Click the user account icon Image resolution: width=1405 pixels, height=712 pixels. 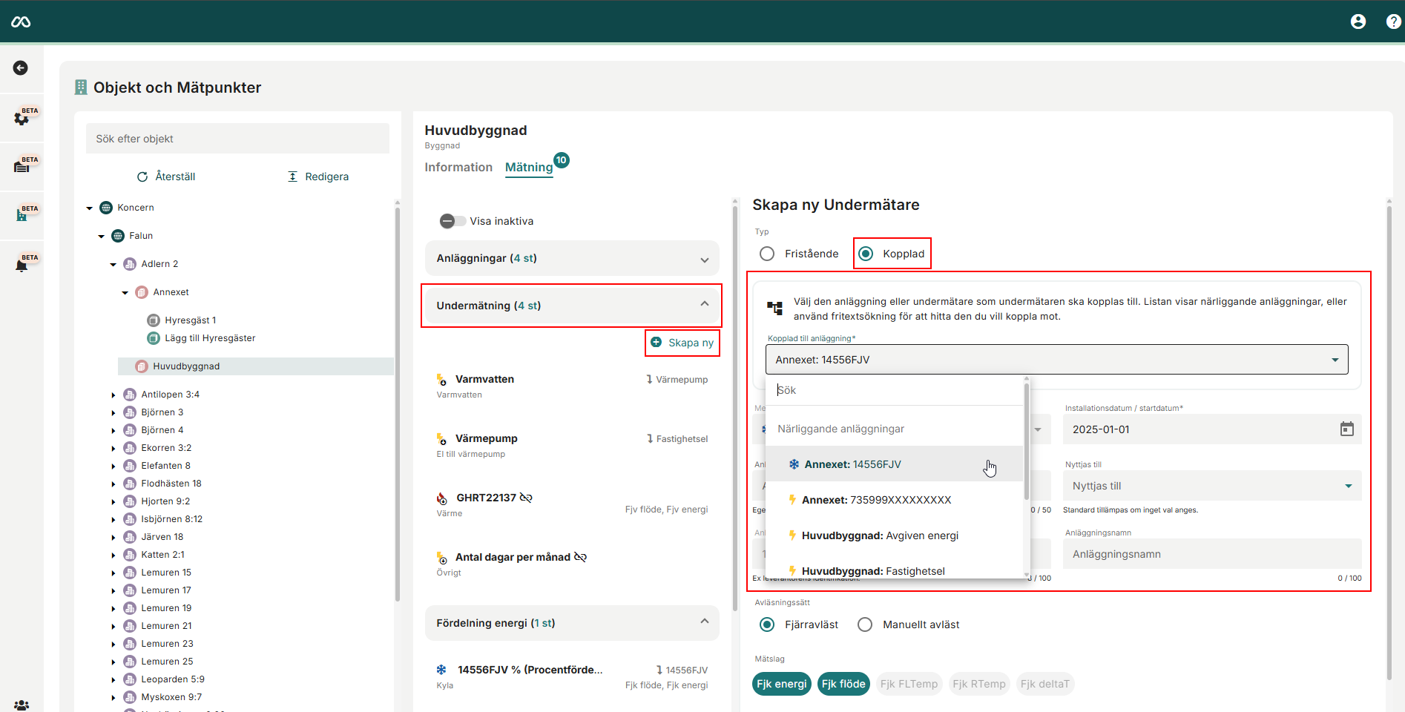tap(1358, 22)
